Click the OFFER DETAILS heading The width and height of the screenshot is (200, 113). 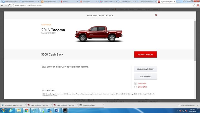(x=49, y=90)
